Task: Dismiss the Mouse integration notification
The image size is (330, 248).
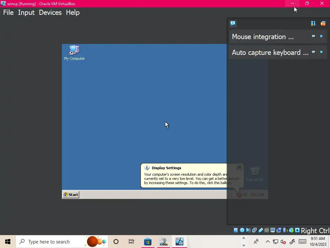Action: (321, 36)
